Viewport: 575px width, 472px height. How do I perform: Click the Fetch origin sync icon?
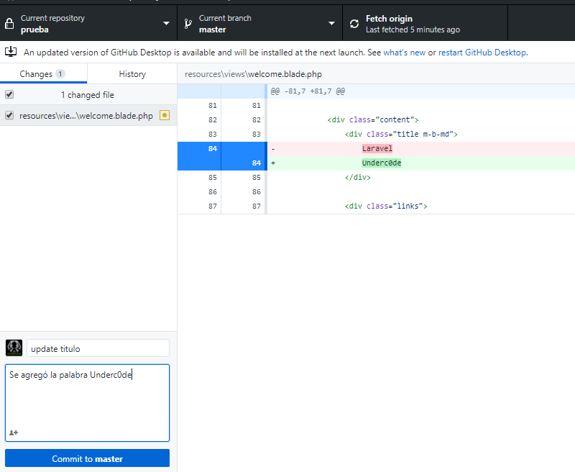(354, 24)
